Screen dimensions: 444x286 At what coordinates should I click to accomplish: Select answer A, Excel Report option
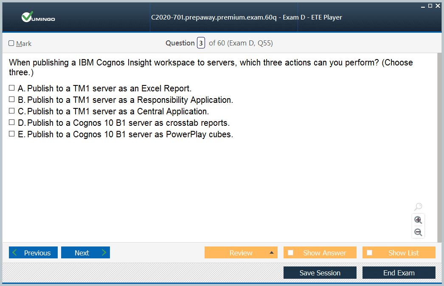pyautogui.click(x=12, y=88)
